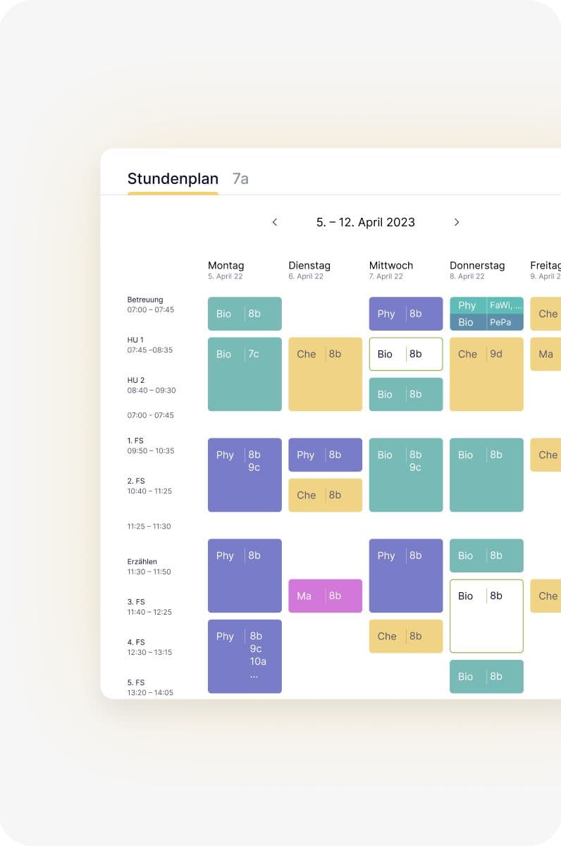Select the Stundenplan tab

click(173, 178)
